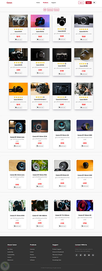The image size is (102, 271).
Task: Go to Home in the top menu
Action: [x=38, y=3]
